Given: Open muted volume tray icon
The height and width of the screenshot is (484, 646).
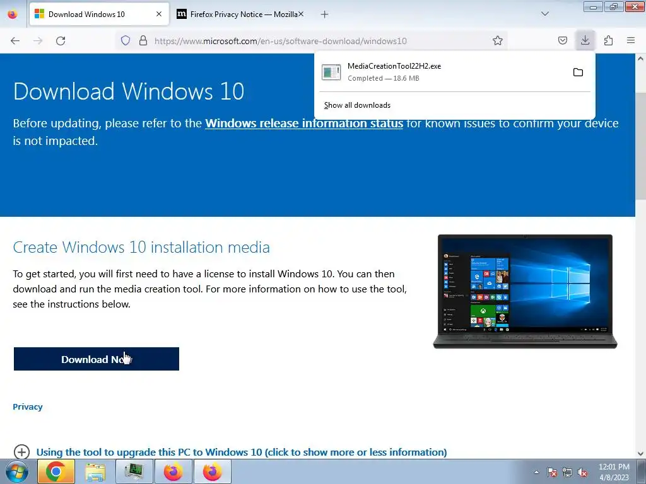Looking at the screenshot, I should 582,472.
